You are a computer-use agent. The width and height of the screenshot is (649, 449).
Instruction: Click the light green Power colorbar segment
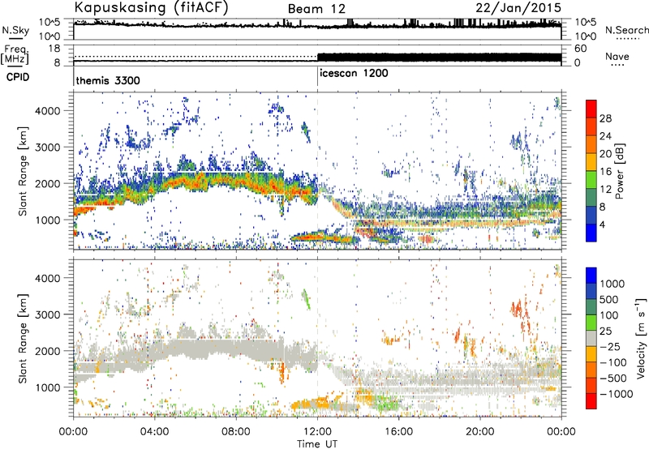click(591, 180)
